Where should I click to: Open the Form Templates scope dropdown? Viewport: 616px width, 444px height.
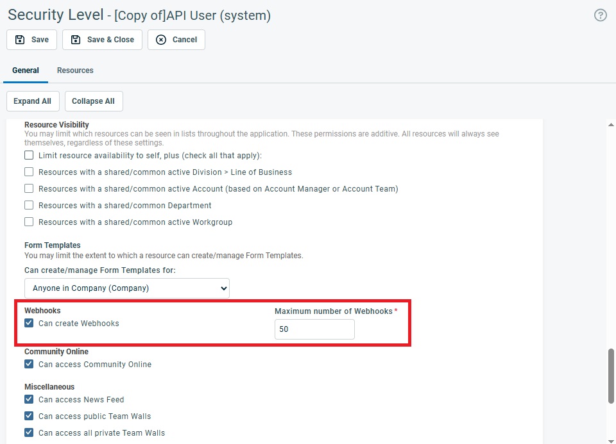[127, 288]
